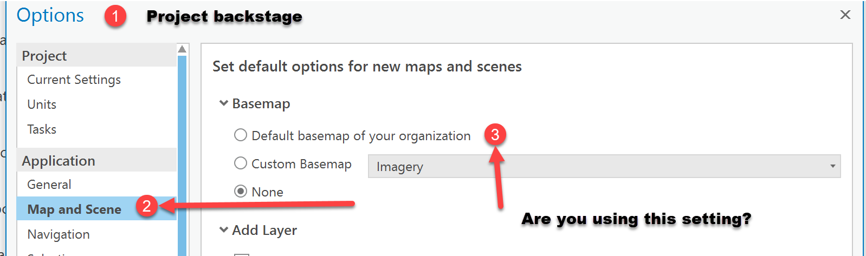The width and height of the screenshot is (866, 256).
Task: Select the None basemap option
Action: coord(241,192)
